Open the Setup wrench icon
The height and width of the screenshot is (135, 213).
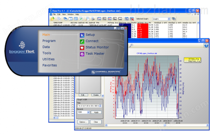pos(82,35)
